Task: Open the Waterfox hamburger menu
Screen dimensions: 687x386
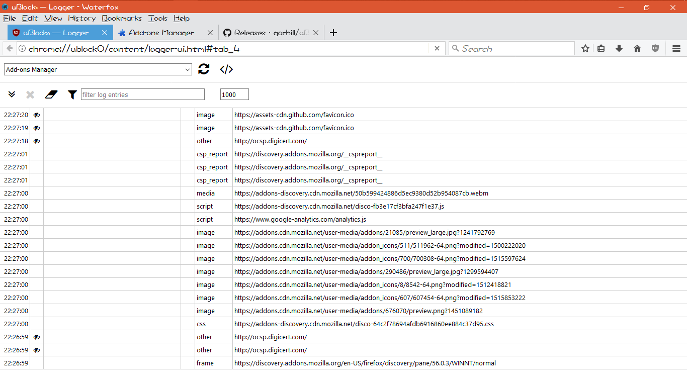Action: click(x=676, y=48)
